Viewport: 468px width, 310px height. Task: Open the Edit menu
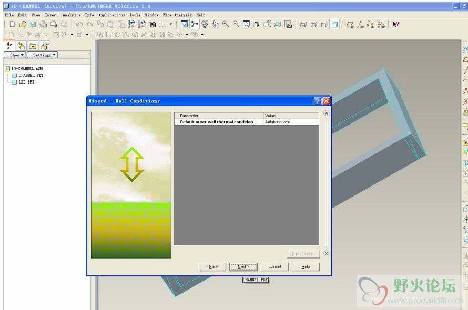23,15
